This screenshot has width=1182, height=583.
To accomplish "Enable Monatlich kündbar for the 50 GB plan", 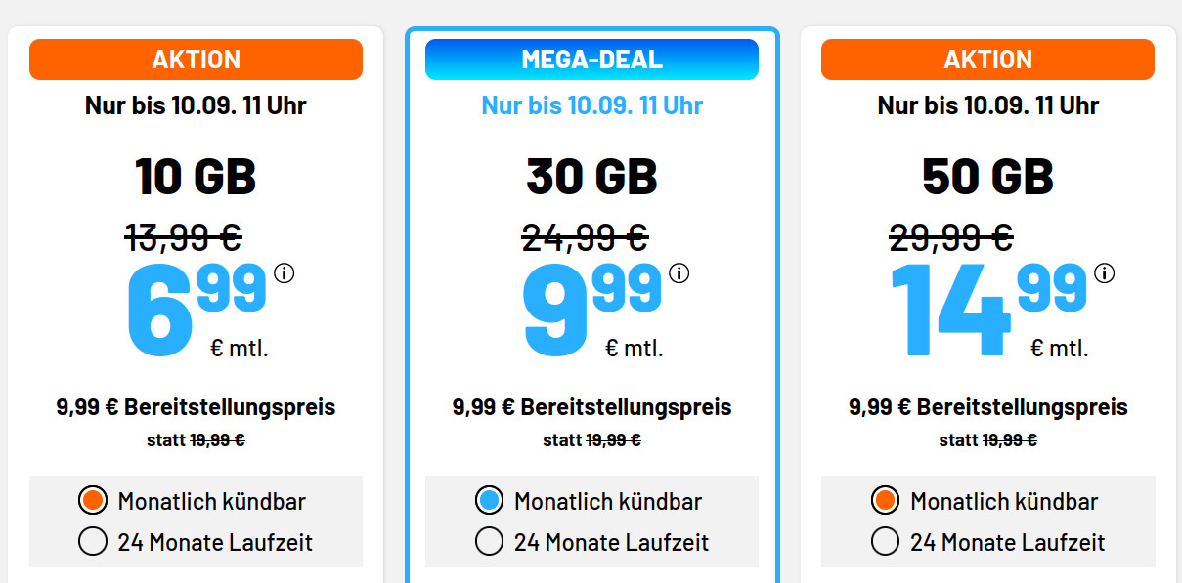I will [x=885, y=501].
